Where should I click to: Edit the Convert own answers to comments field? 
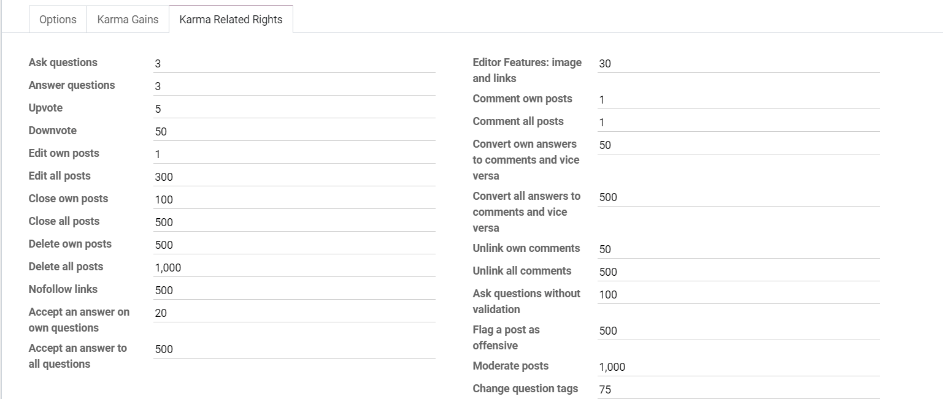739,145
